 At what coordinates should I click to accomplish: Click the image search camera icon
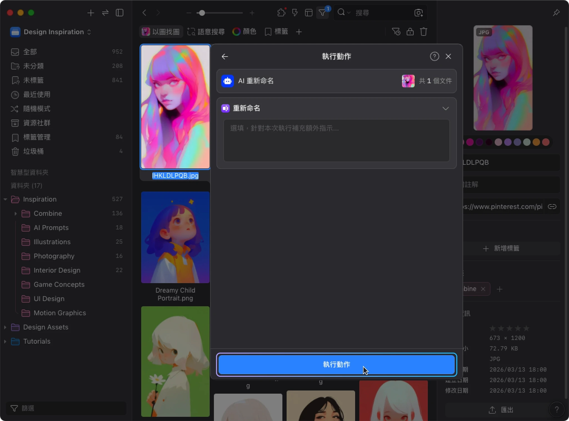[x=418, y=13]
